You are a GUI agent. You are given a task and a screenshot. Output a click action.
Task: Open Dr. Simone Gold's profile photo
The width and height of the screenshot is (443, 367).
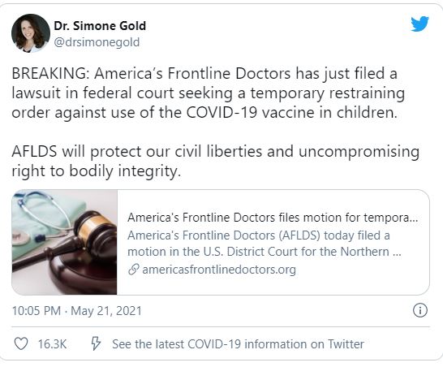click(x=31, y=33)
